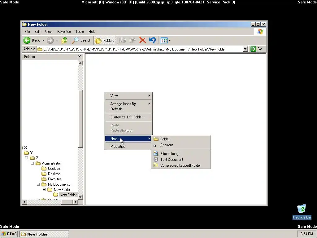317x238 pixels.
Task: Click the blue Undo icon
Action: tap(152, 40)
